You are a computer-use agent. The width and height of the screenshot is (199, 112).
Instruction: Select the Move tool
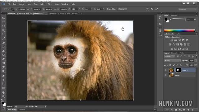pos(3,18)
